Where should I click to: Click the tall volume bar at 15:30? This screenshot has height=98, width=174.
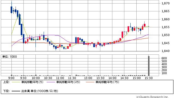149,66
